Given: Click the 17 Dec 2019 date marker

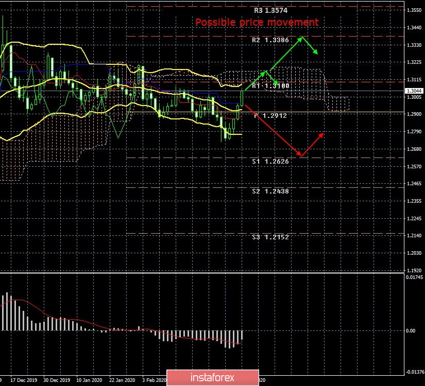Looking at the screenshot, I should tap(21, 381).
